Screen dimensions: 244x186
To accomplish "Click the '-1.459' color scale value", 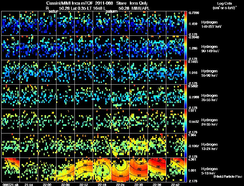I will pyautogui.click(x=193, y=24).
